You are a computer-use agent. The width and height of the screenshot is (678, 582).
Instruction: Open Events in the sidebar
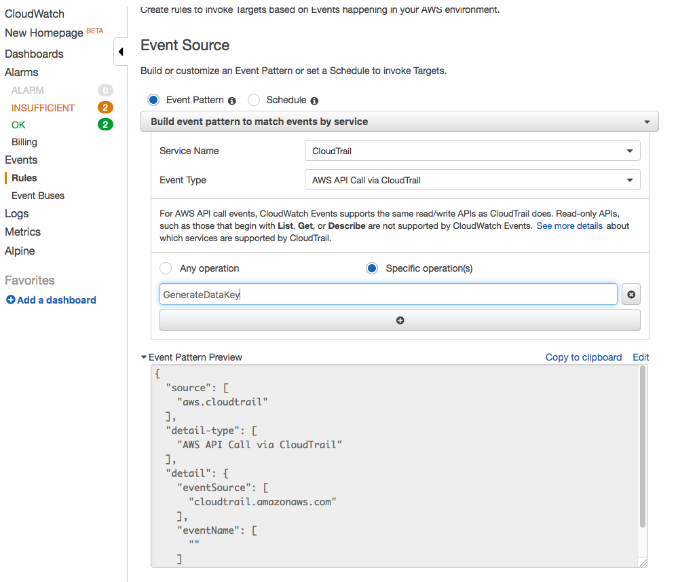click(x=21, y=160)
